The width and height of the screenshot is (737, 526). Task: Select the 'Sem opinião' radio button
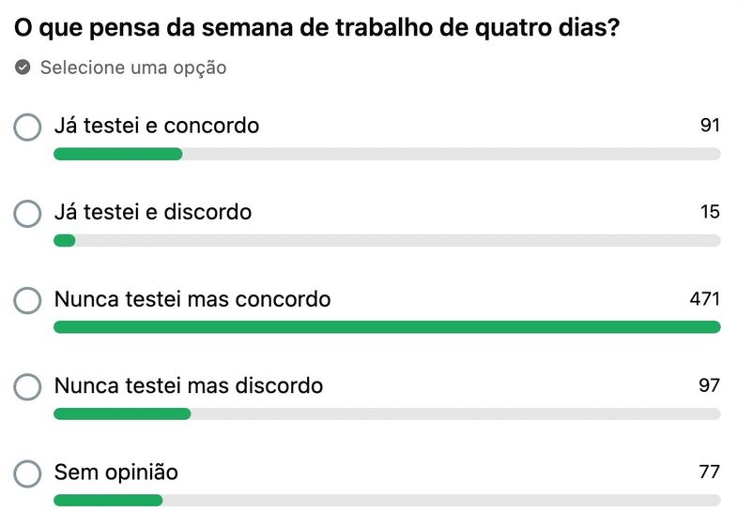27,473
